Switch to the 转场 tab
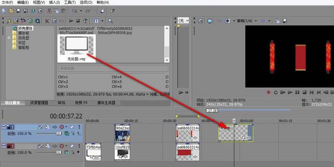Image resolution: width=334 pixels, height=167 pixels. [x=61, y=103]
